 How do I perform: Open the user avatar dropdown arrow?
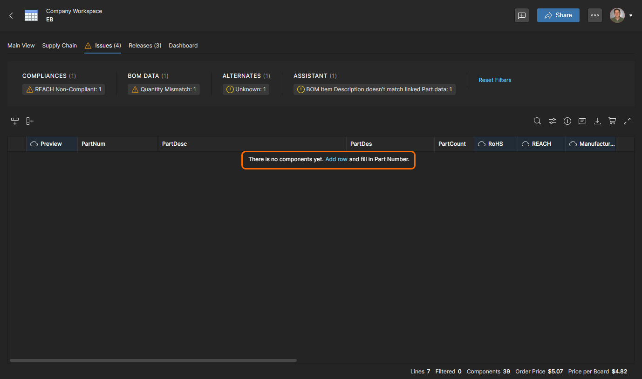tap(631, 15)
